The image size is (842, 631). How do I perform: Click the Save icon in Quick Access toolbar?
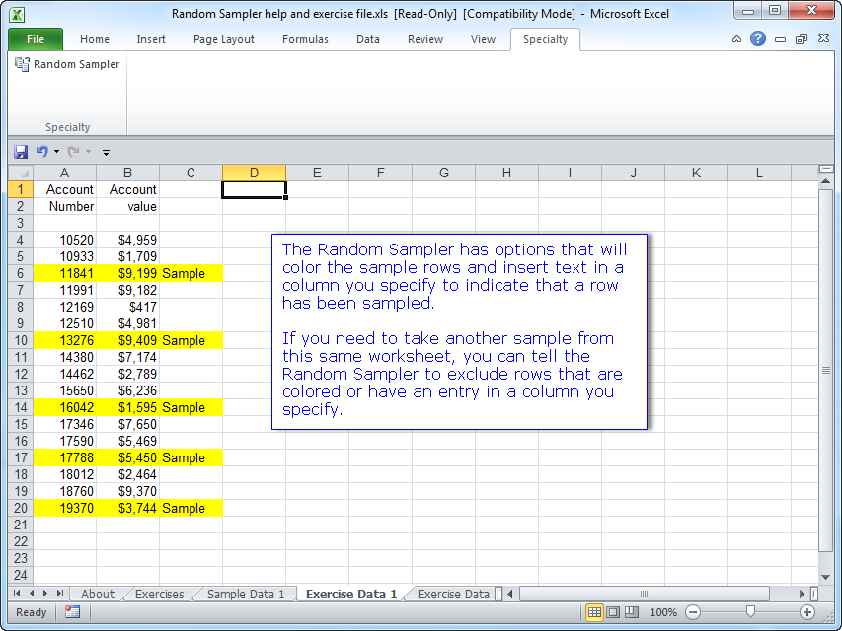click(x=21, y=152)
